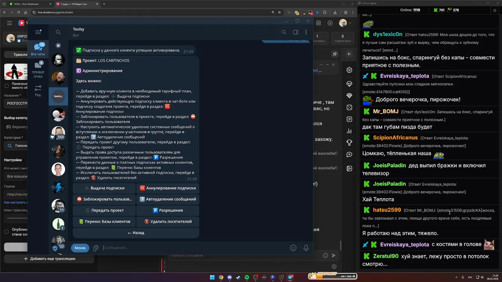Open Spotify from the taskbar
502x282 pixels.
click(247, 277)
